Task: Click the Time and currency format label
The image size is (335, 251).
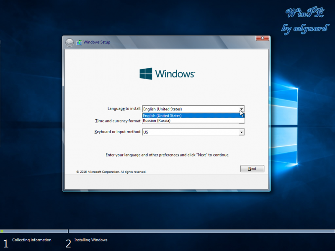Action: (118, 121)
